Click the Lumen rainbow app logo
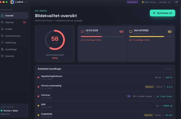Screen dimensions: 181x119 pyautogui.click(x=12, y=2)
